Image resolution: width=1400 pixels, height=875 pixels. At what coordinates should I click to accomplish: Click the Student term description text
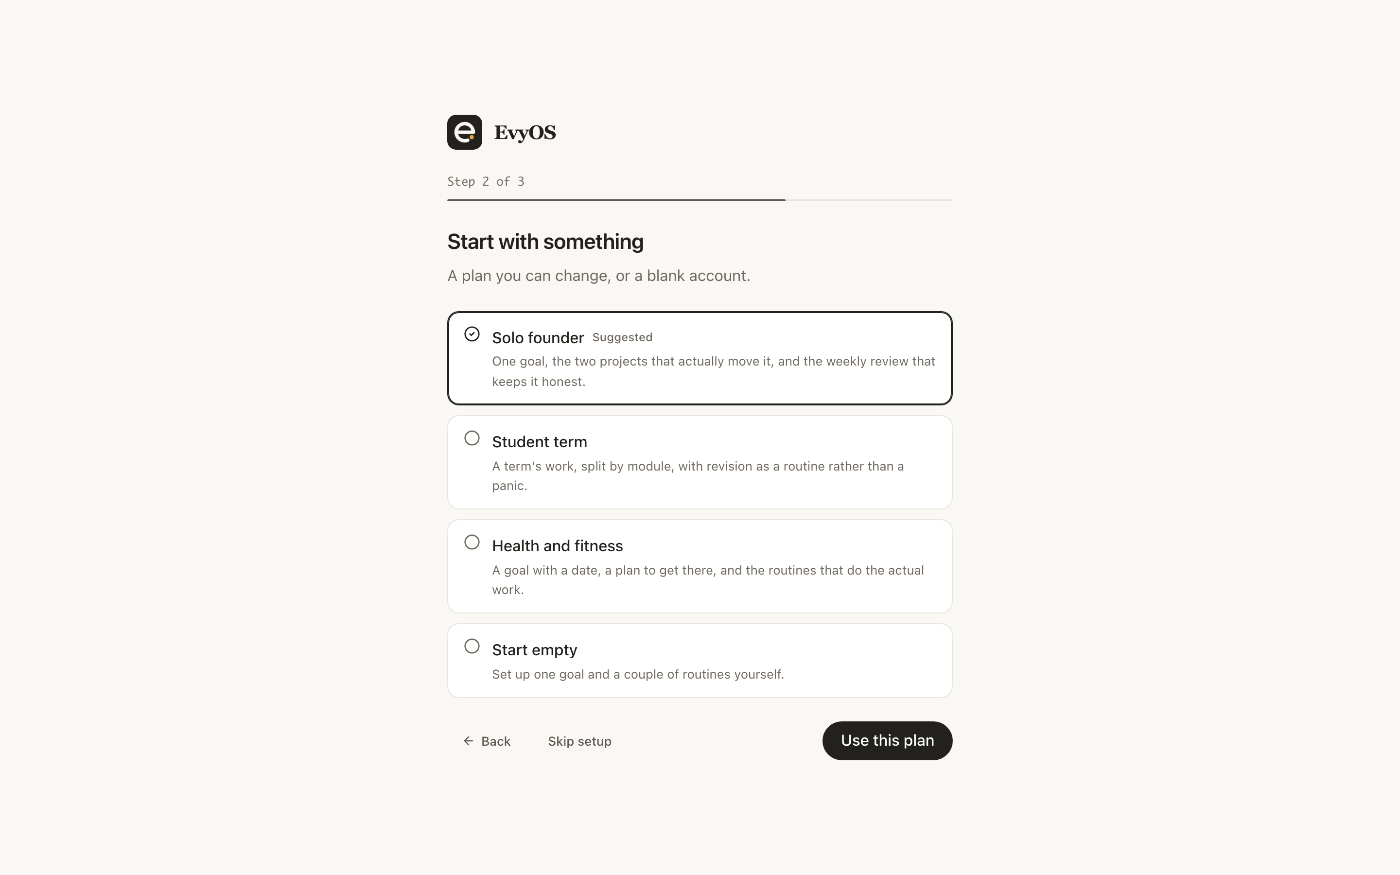[698, 476]
